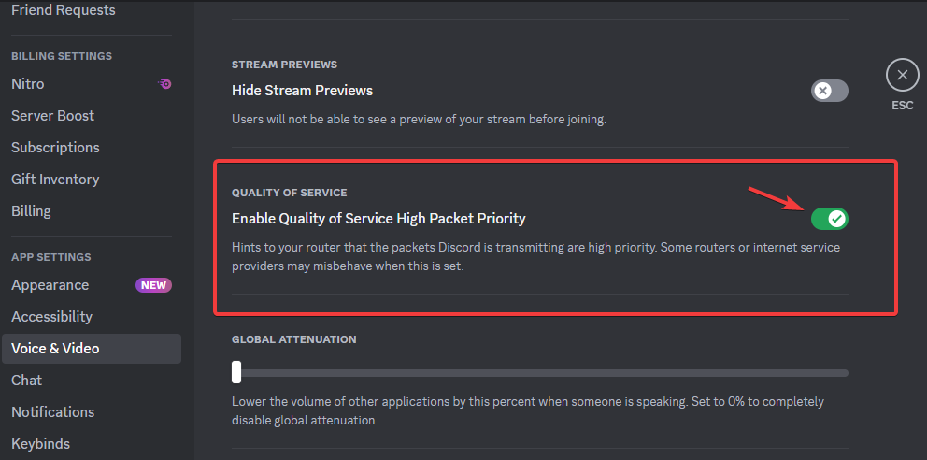Go to Server Boost settings

pos(52,116)
